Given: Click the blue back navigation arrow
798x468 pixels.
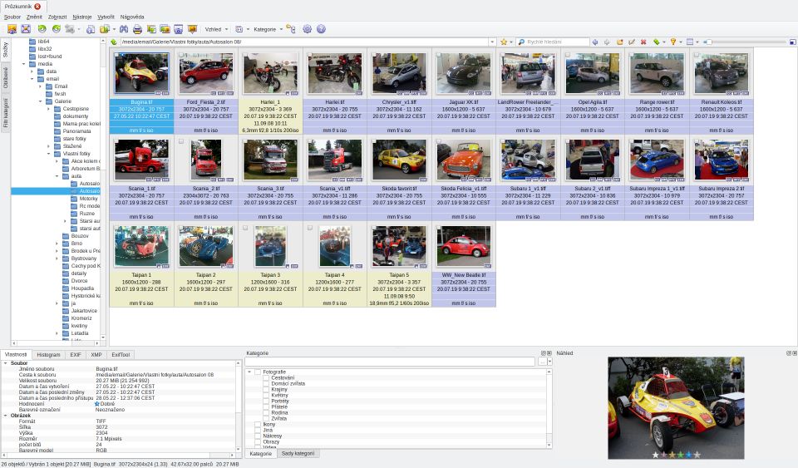Looking at the screenshot, I should click(x=594, y=42).
